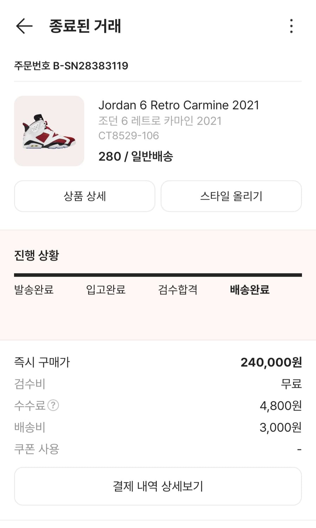Select the 입고완료 progress step
The height and width of the screenshot is (528, 316).
[106, 290]
